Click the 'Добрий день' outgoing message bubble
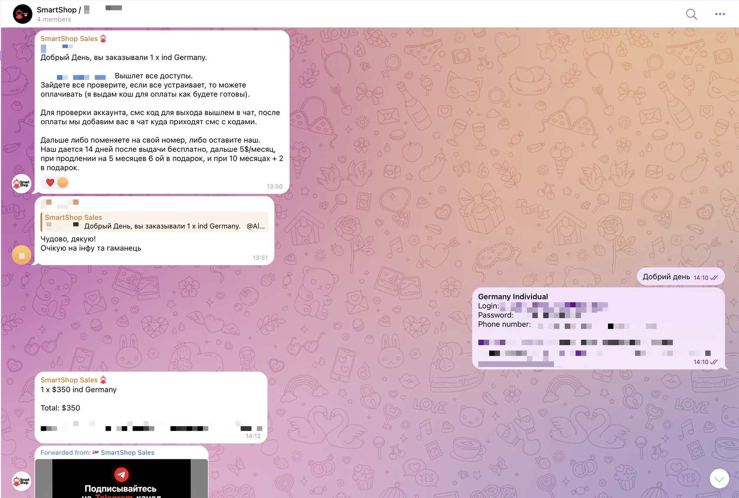739x498 pixels. coord(681,277)
